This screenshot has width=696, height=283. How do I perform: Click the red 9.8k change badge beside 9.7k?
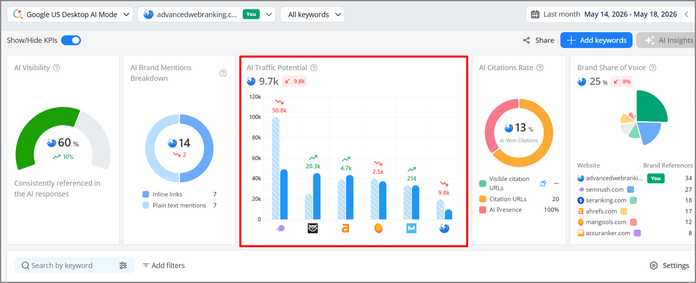click(295, 81)
